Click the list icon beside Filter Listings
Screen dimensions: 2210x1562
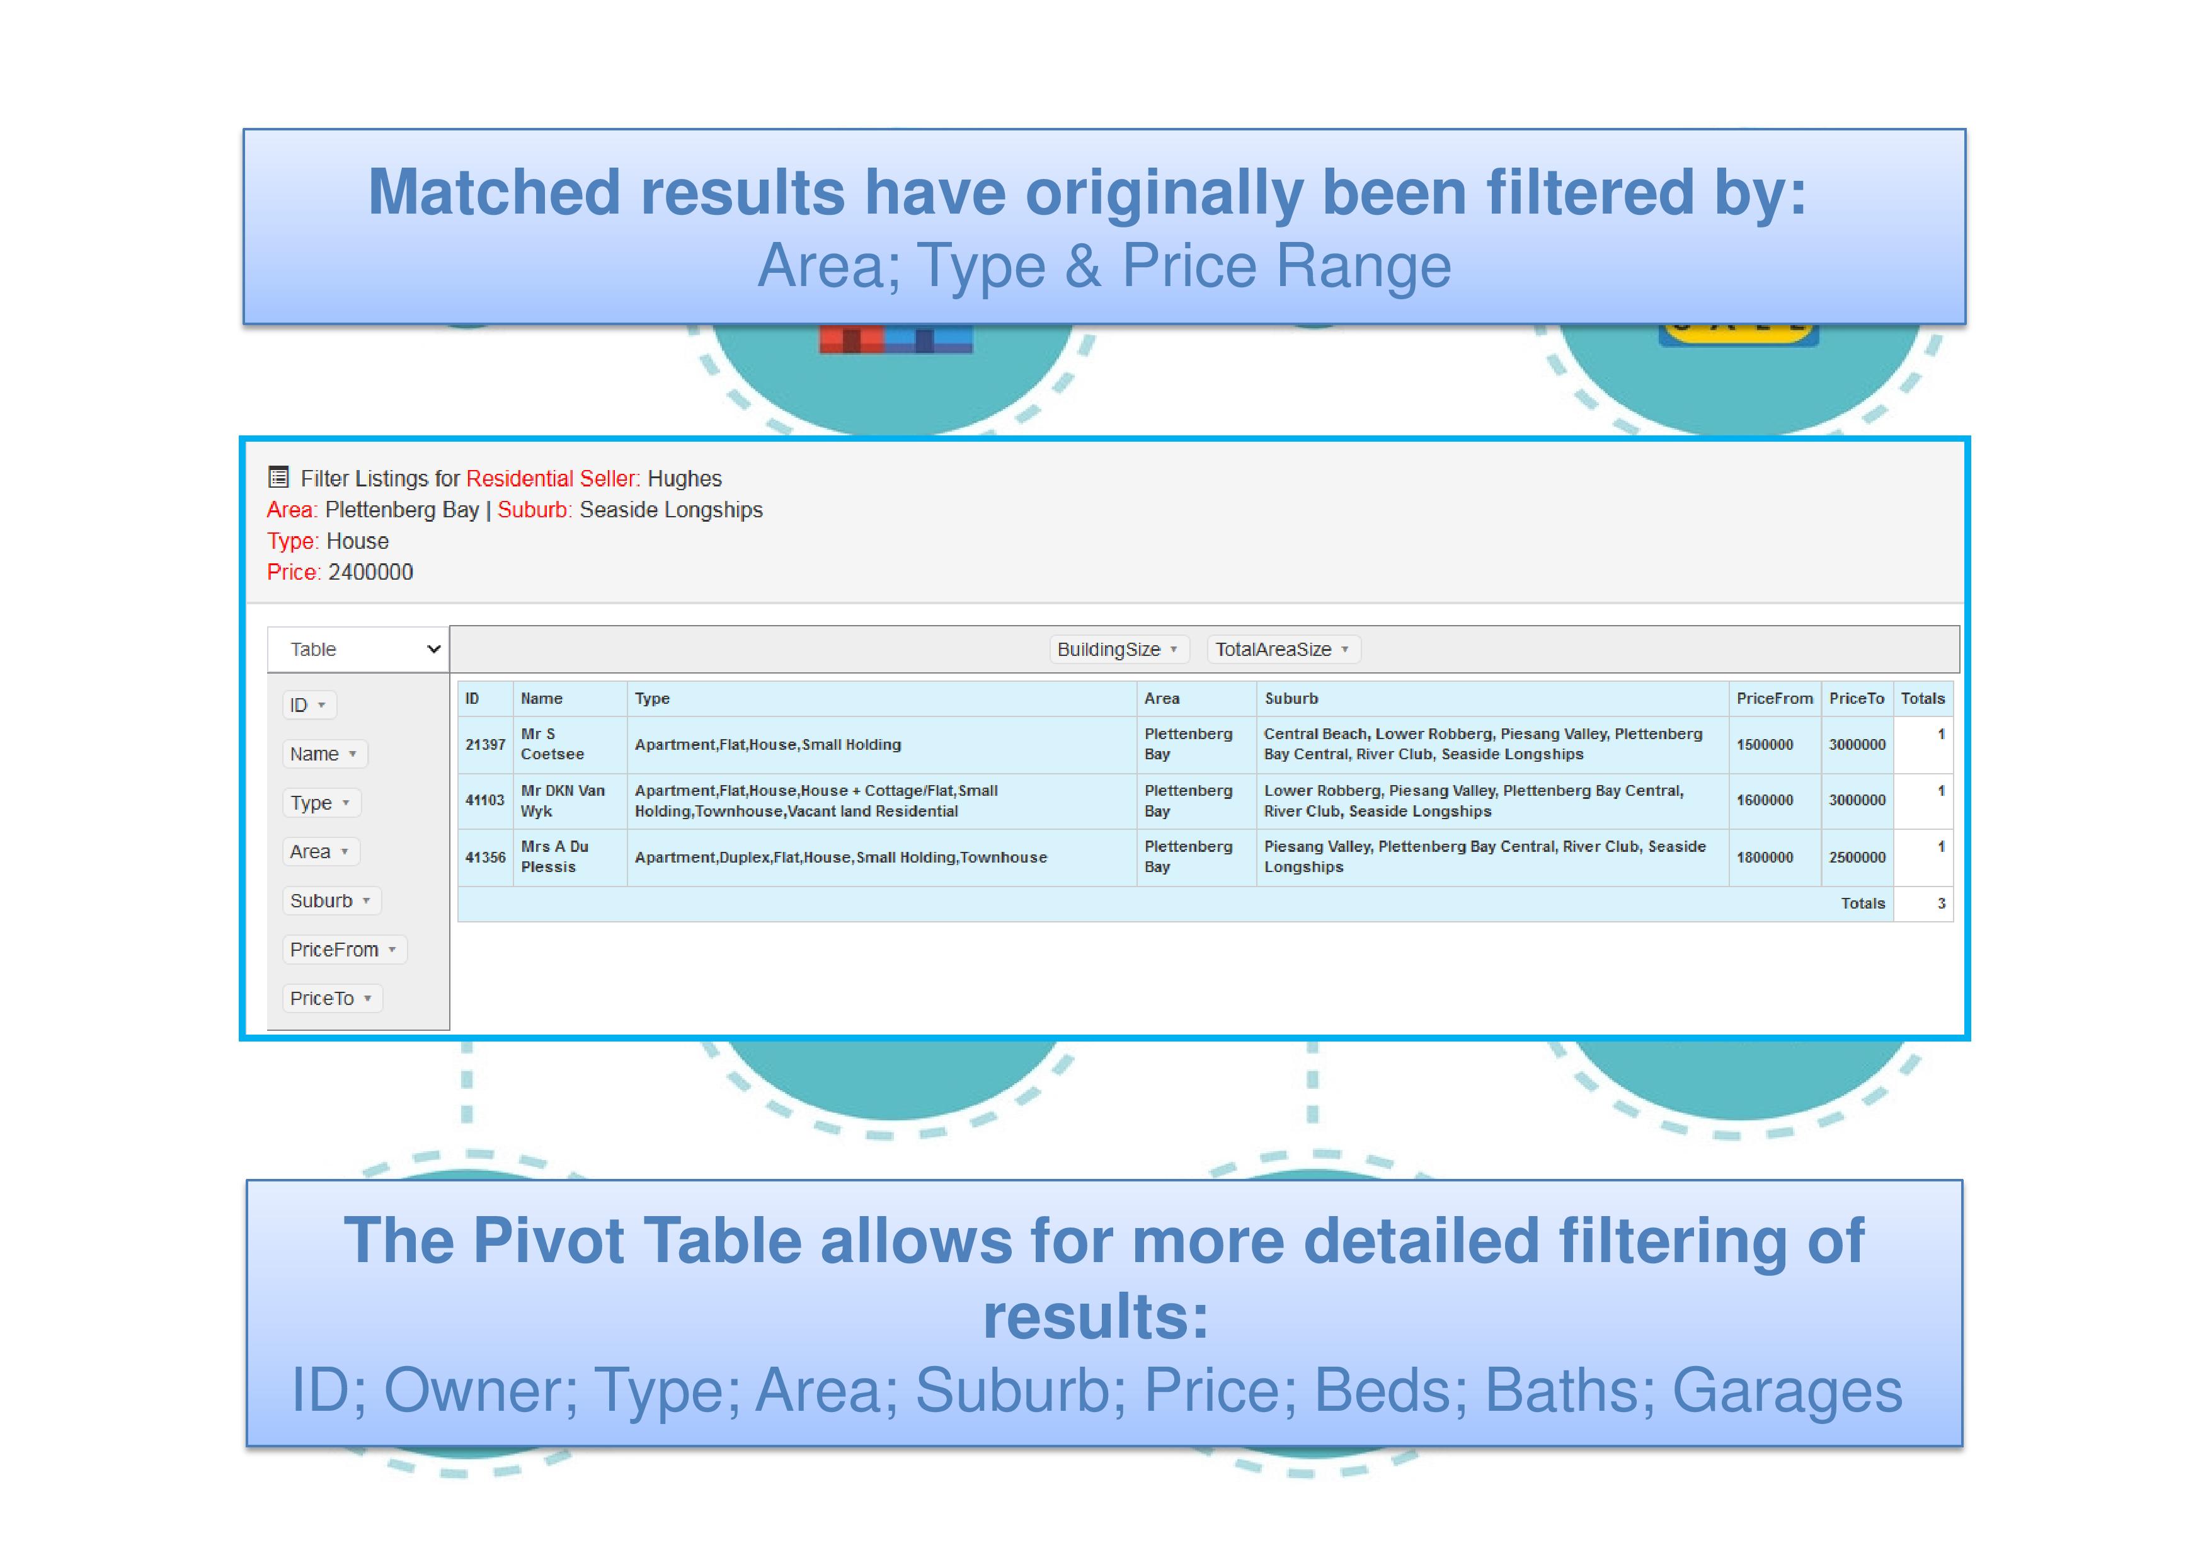click(278, 478)
